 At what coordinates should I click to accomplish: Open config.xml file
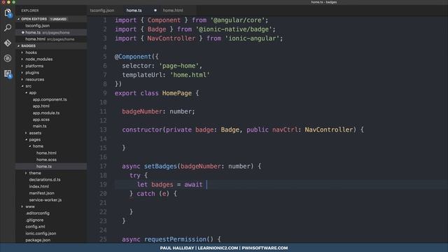tap(35, 227)
